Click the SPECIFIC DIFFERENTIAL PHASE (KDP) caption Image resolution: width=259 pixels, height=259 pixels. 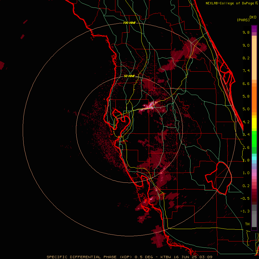[89, 257]
